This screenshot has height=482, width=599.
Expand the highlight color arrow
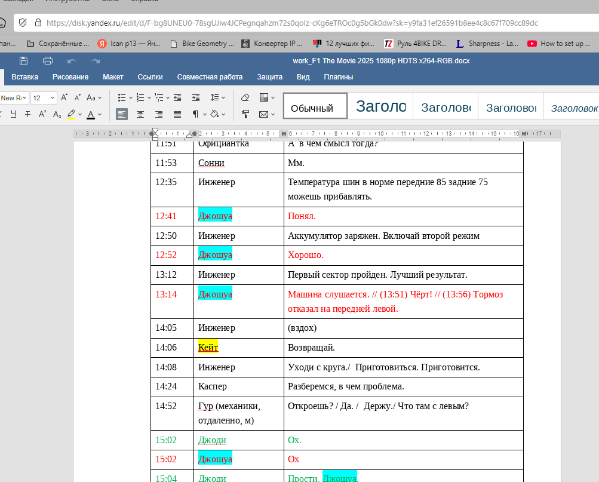click(80, 114)
